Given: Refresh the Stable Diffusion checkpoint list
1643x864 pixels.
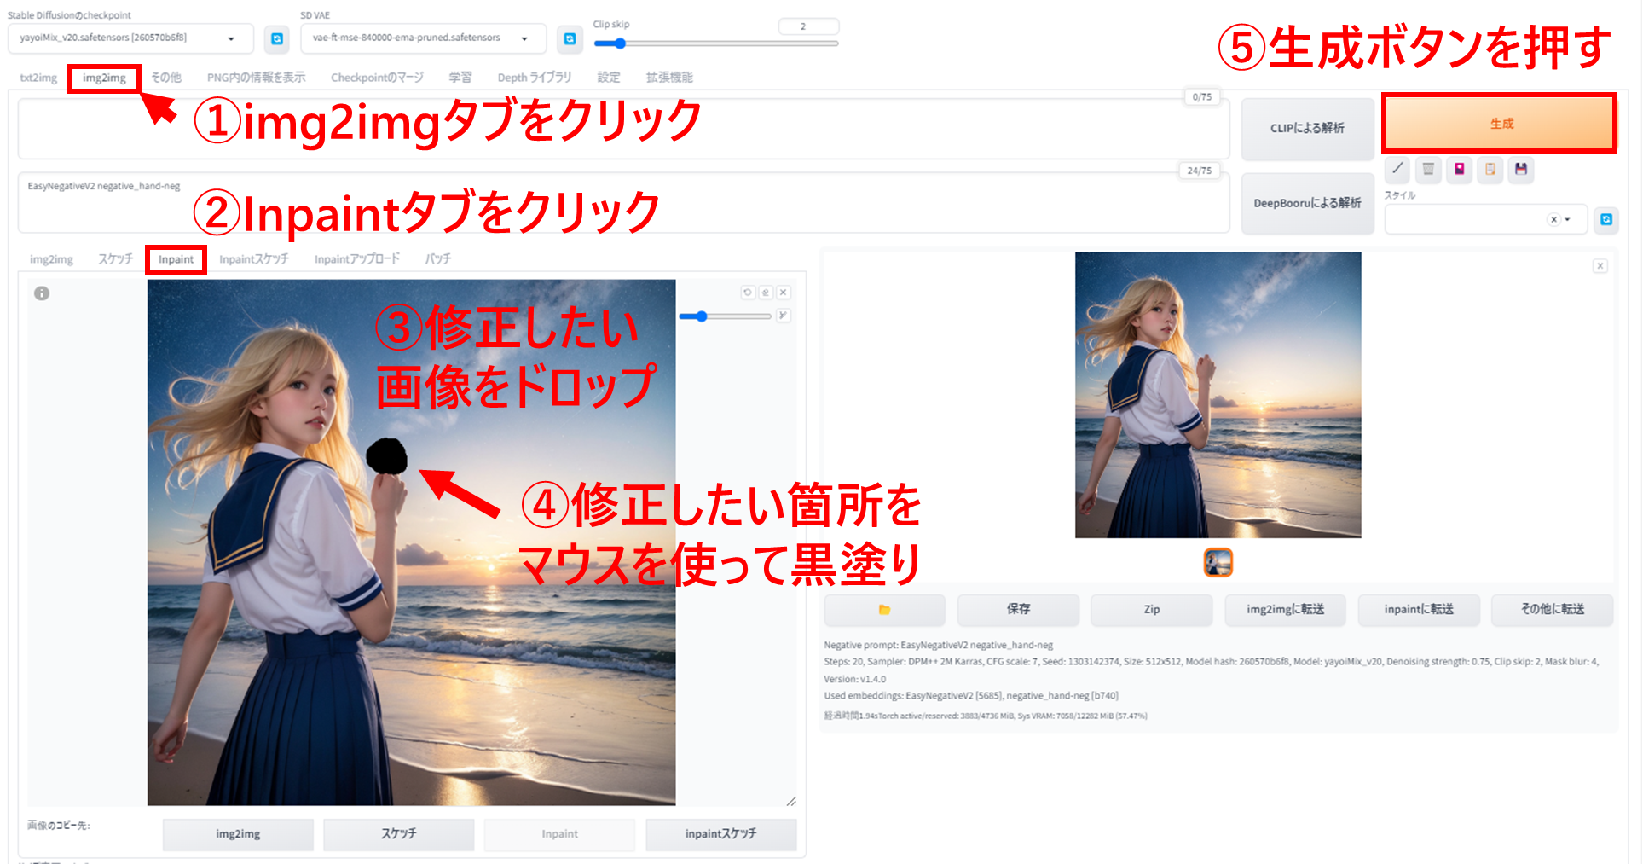Looking at the screenshot, I should click(276, 38).
